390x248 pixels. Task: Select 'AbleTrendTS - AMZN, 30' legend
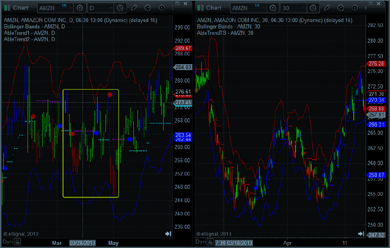point(225,33)
